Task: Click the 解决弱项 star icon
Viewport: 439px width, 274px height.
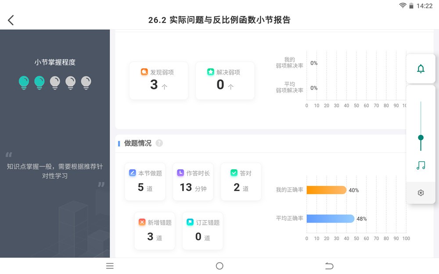Action: [x=211, y=71]
